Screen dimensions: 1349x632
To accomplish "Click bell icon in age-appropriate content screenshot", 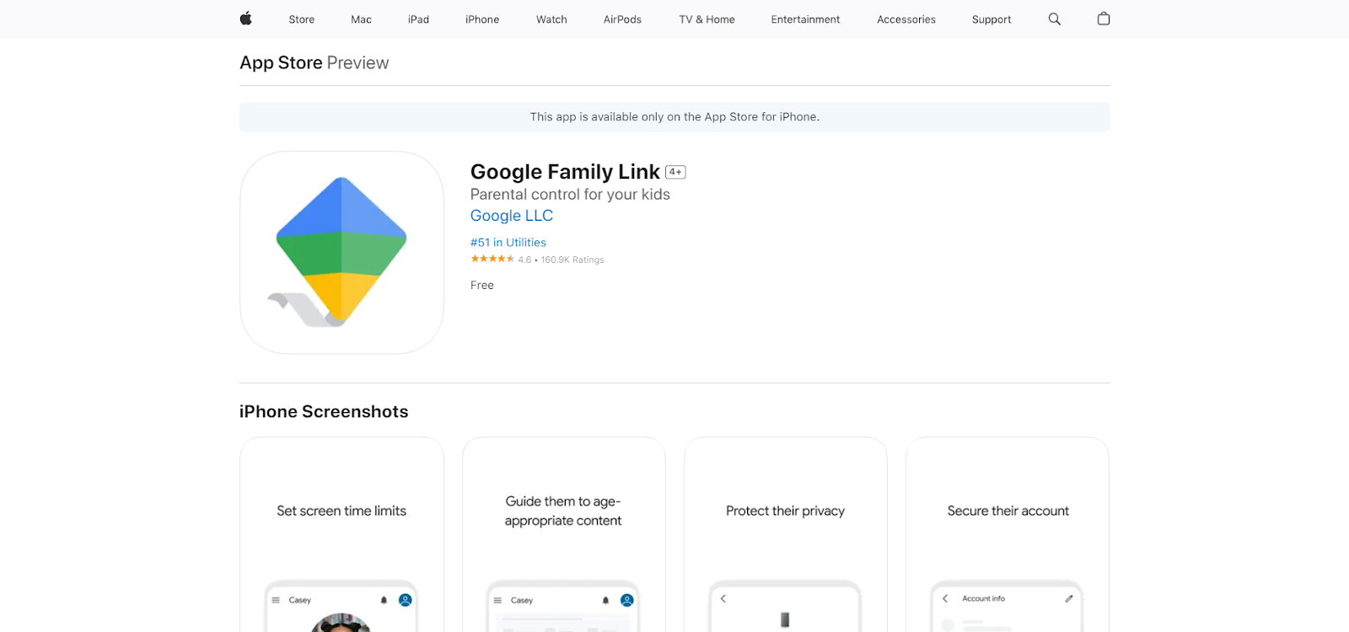I will pos(605,600).
